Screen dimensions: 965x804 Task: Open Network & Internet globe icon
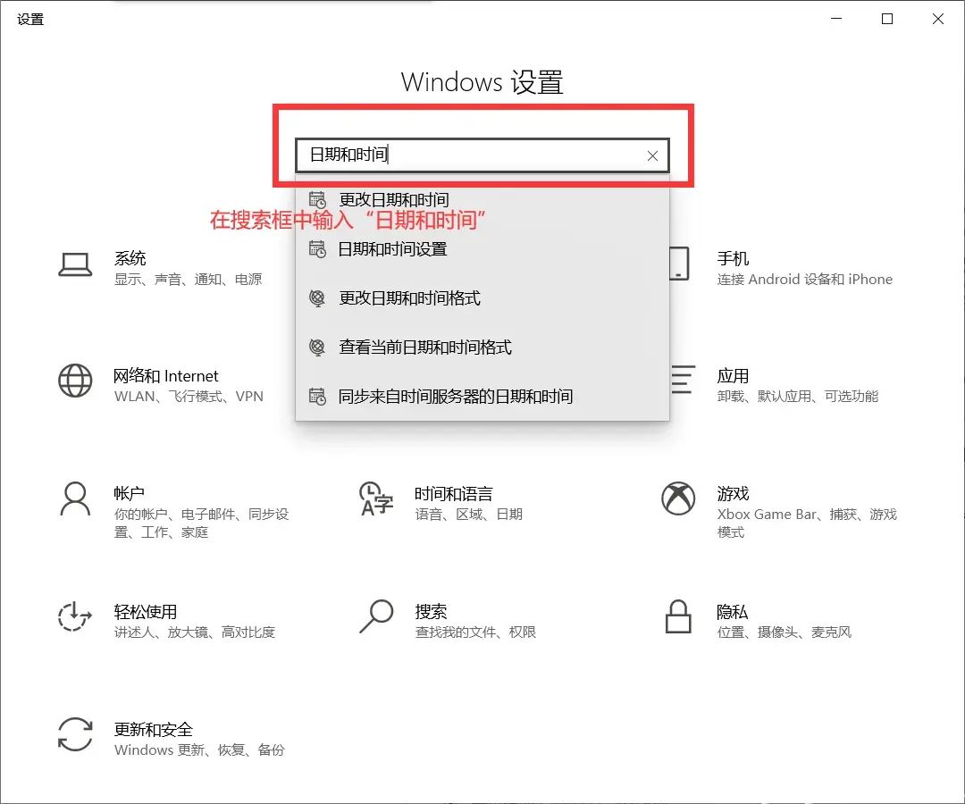point(75,381)
